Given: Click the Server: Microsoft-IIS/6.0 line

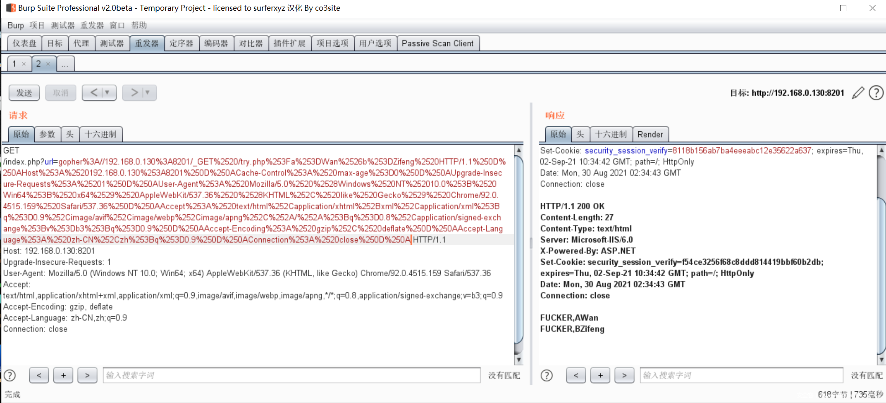Looking at the screenshot, I should point(587,240).
